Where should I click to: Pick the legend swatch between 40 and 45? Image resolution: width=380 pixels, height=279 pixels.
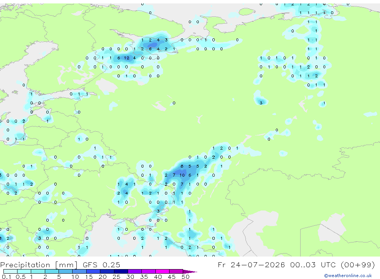[x=162, y=271]
